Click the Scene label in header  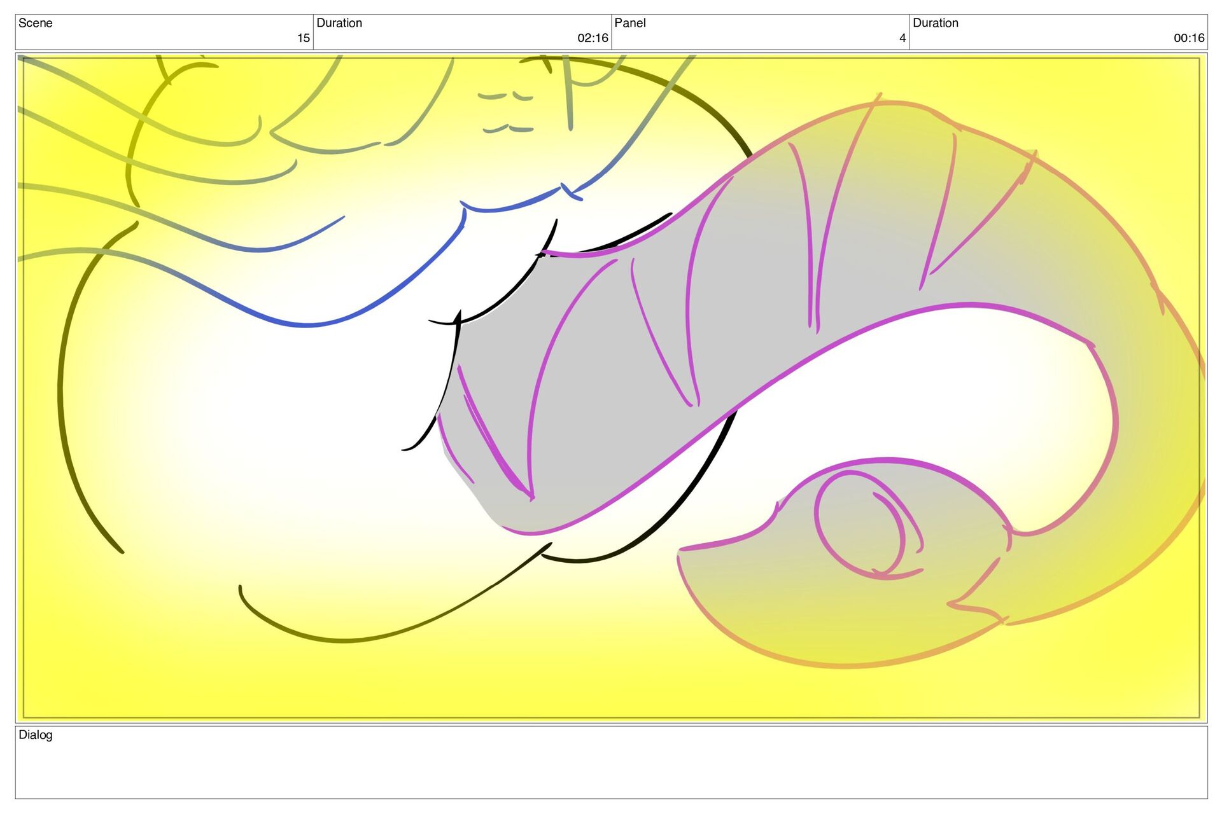coord(35,23)
